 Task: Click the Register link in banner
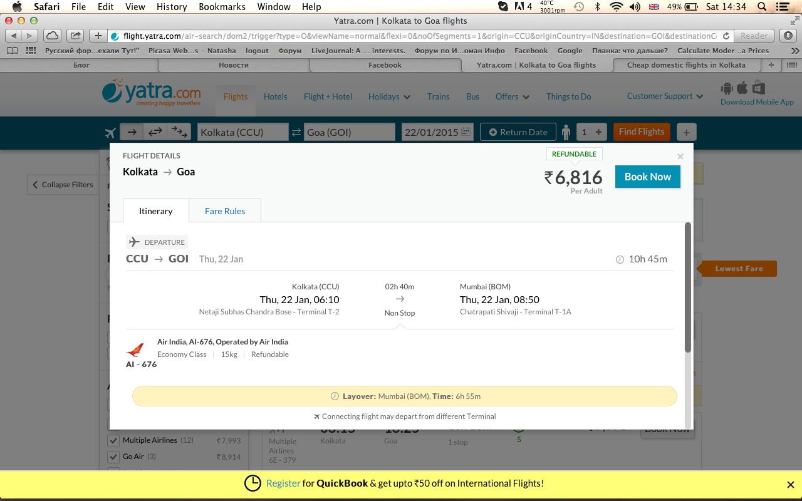(x=283, y=483)
